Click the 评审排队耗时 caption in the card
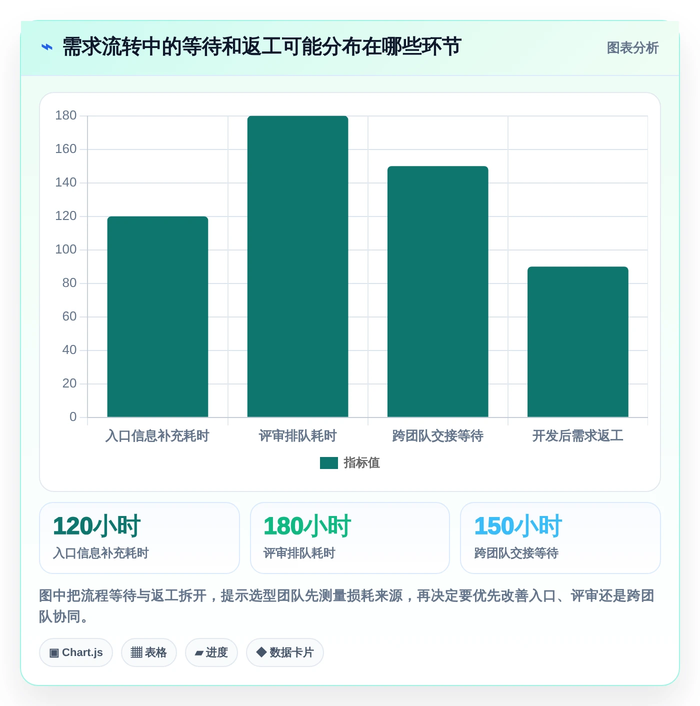The width and height of the screenshot is (700, 706). click(299, 553)
